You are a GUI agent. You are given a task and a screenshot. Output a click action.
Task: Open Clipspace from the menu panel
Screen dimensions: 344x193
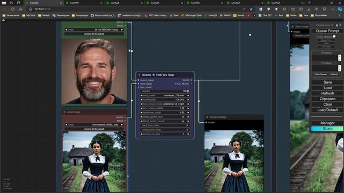click(x=327, y=99)
